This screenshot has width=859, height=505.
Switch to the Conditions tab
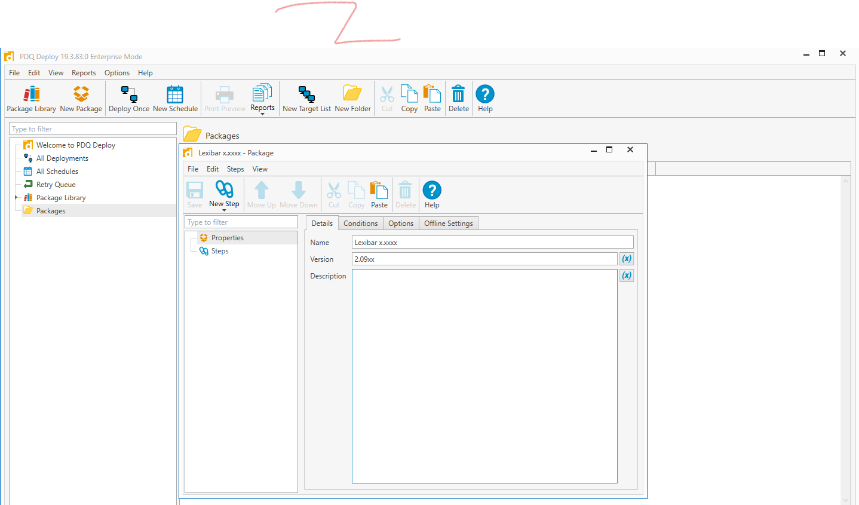coord(360,224)
